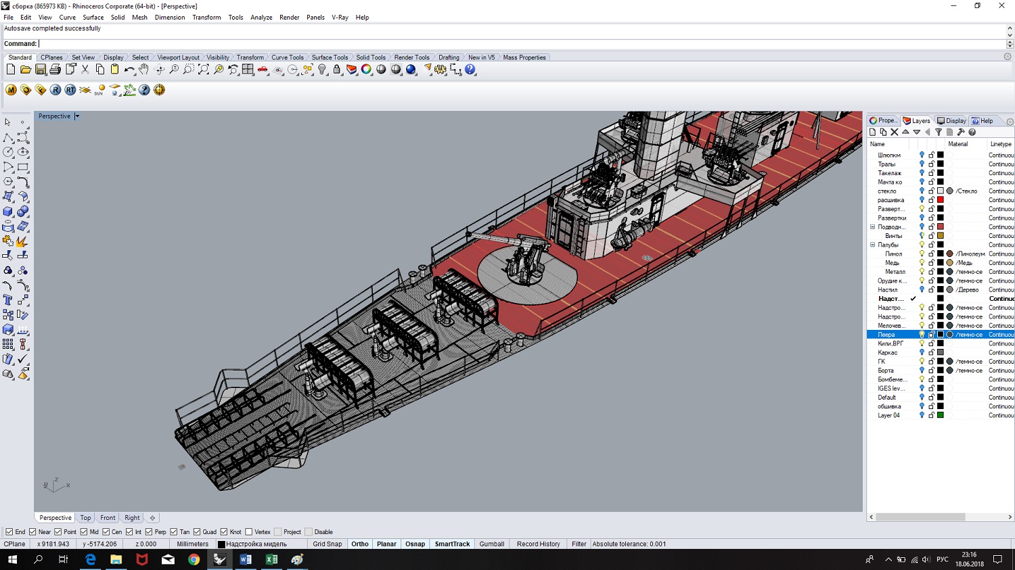This screenshot has height=570, width=1015.
Task: Select the Text object T tool
Action: pos(8,300)
